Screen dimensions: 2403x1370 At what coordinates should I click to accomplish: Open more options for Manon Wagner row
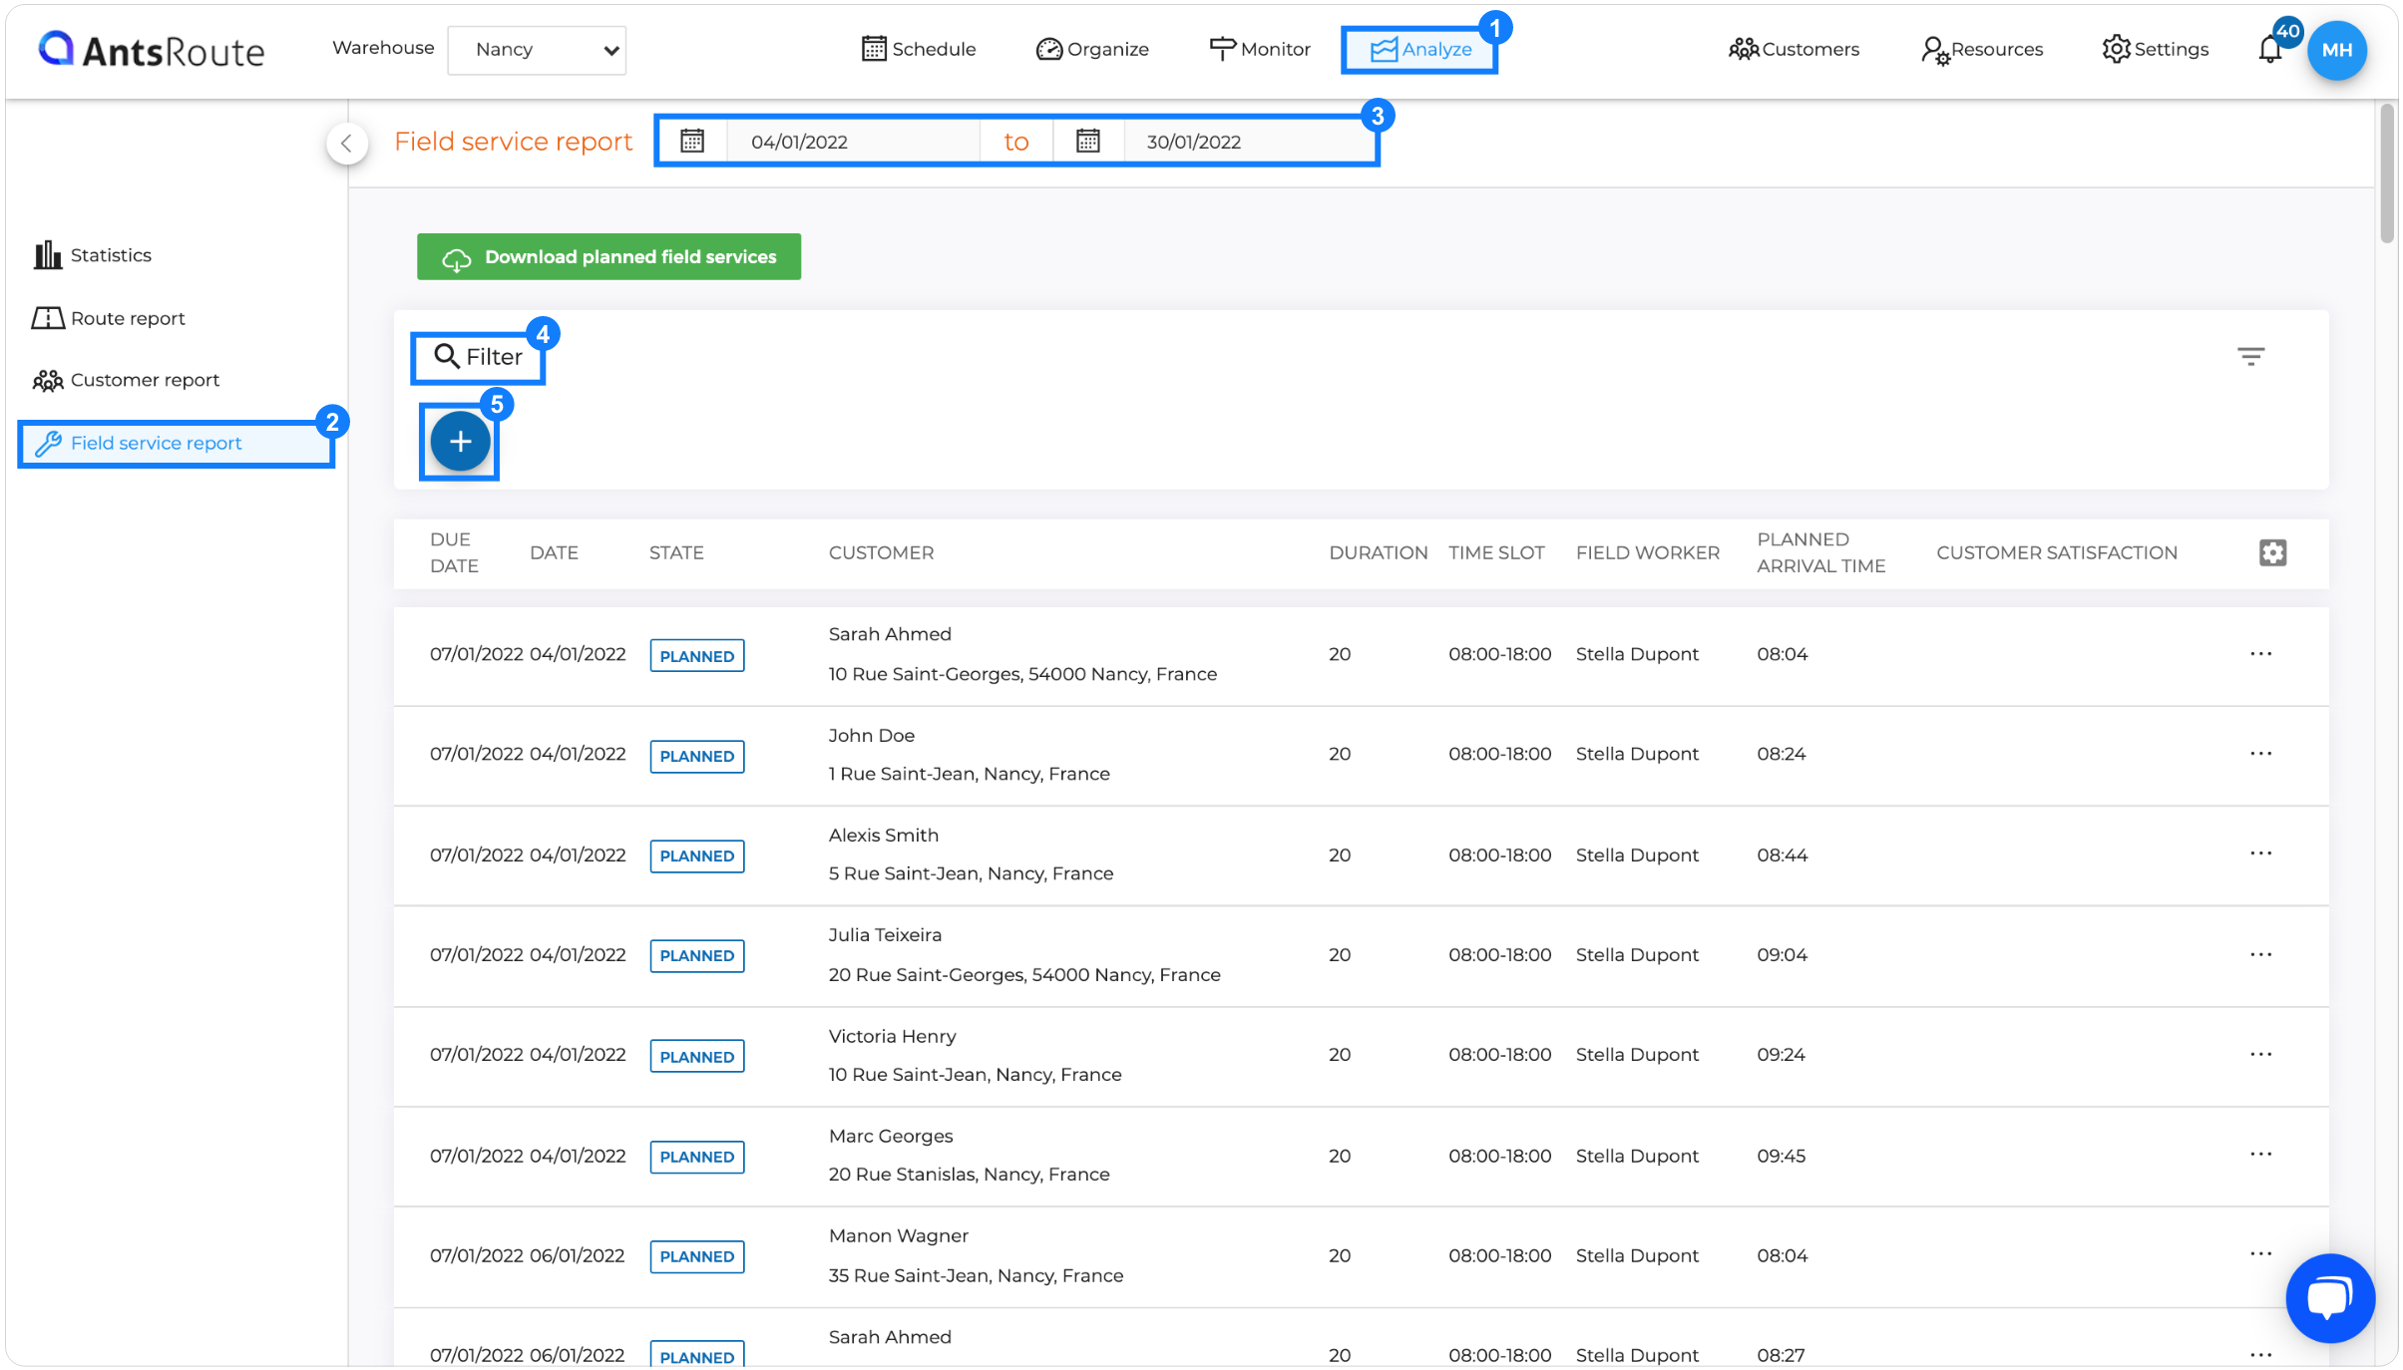click(2260, 1254)
